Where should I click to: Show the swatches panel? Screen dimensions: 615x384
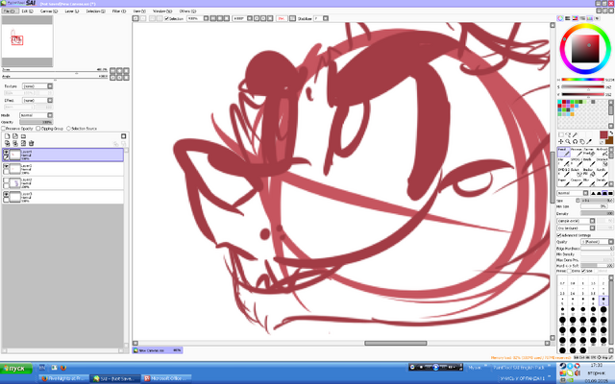click(x=590, y=18)
